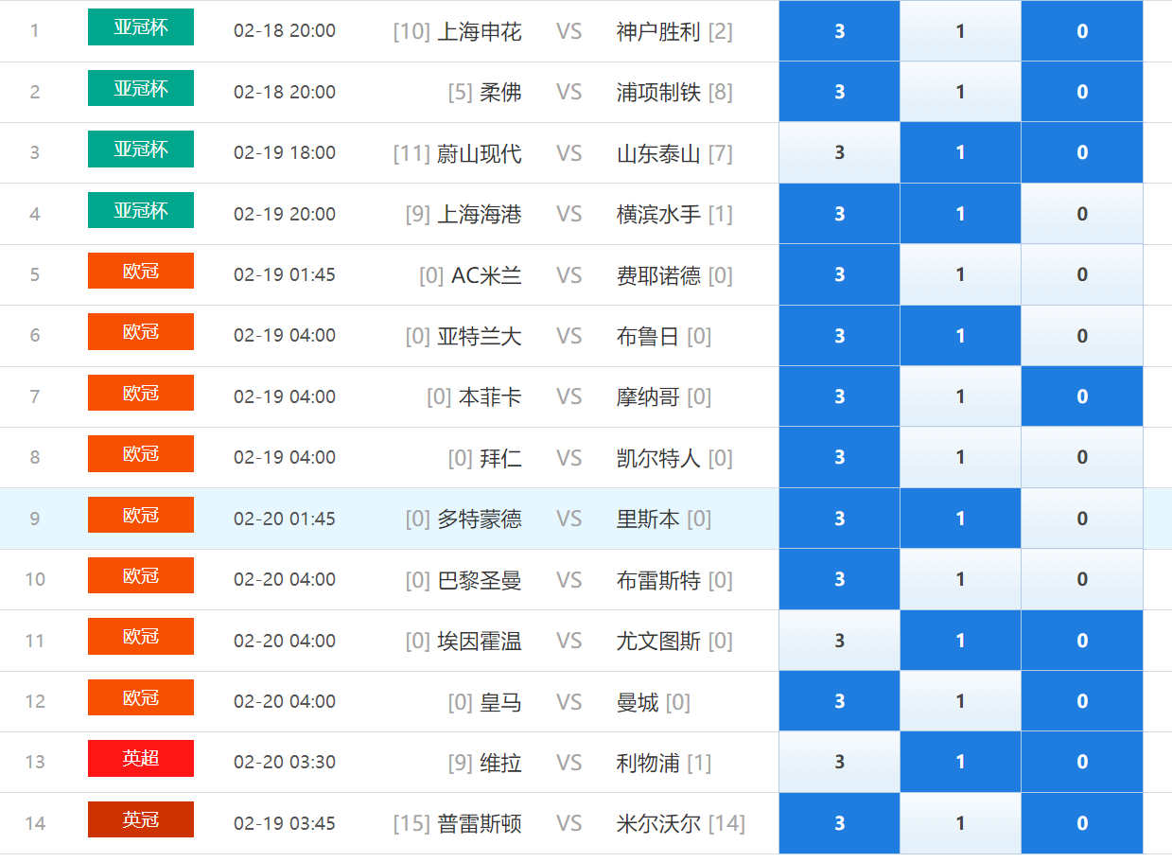This screenshot has height=862, width=1172.
Task: Click team name 上海申花
Action: (480, 31)
